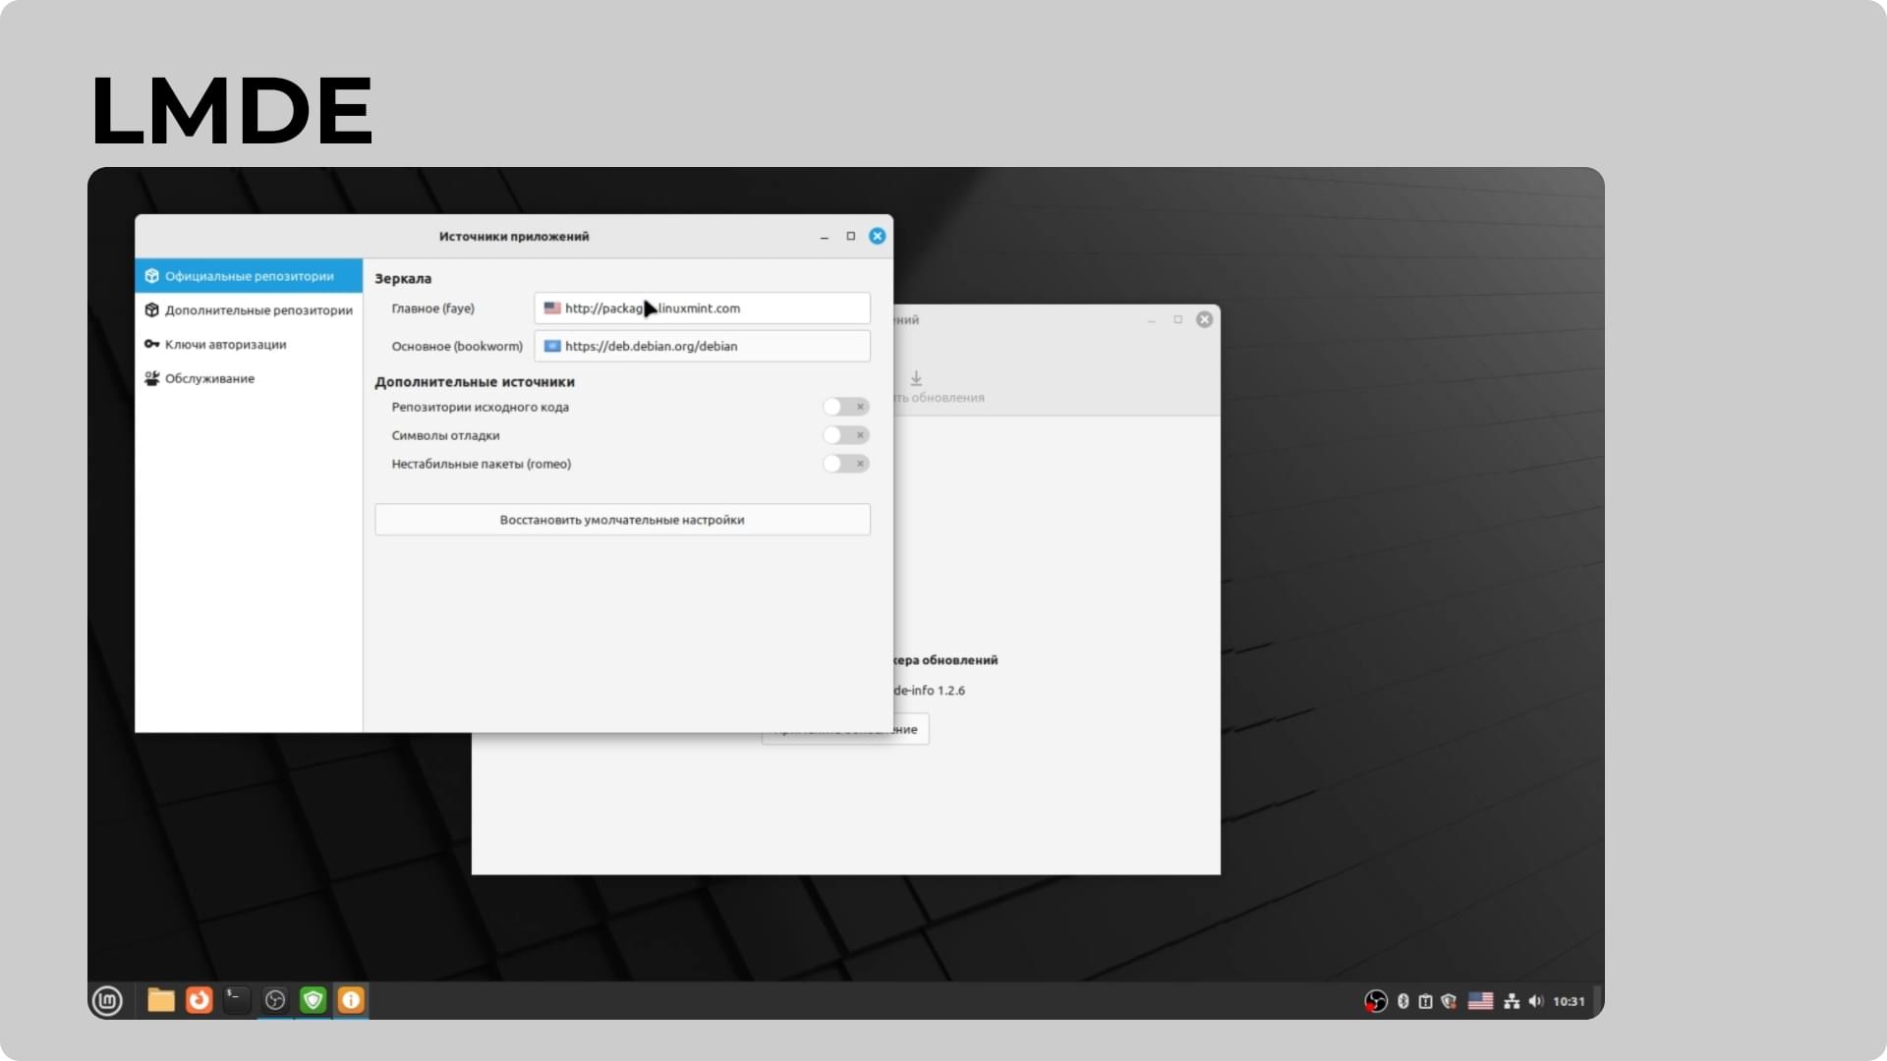Maximize the Источники приложений window

click(x=851, y=236)
